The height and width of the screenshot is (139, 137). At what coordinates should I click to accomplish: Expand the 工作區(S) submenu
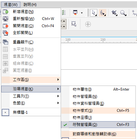click(31, 80)
